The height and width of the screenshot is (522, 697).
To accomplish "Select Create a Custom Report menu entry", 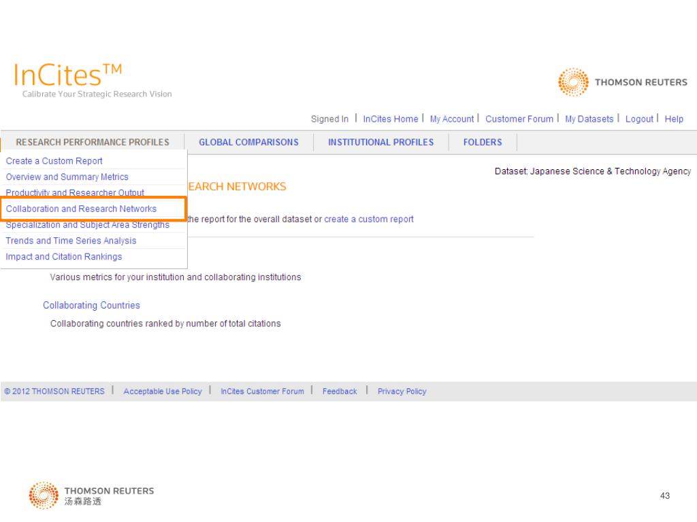I will pos(54,160).
